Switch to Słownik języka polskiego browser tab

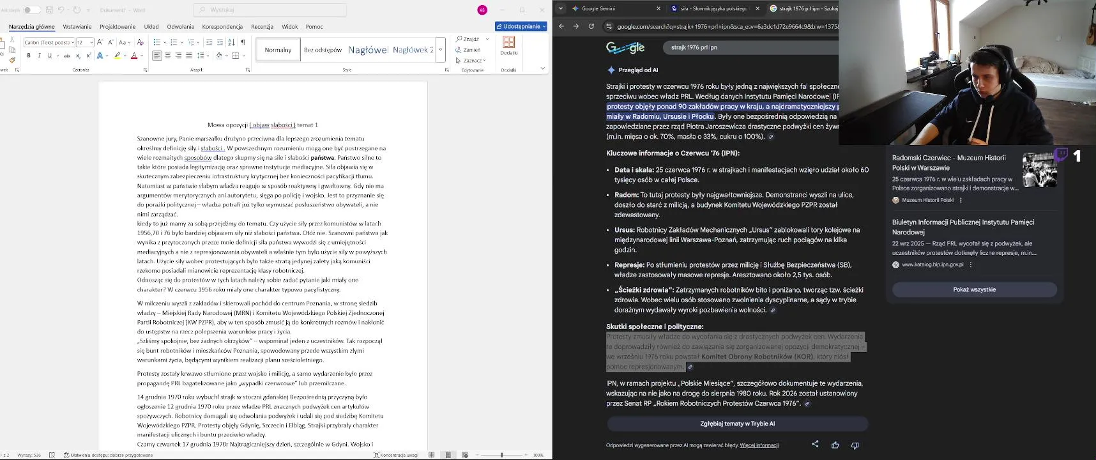714,8
